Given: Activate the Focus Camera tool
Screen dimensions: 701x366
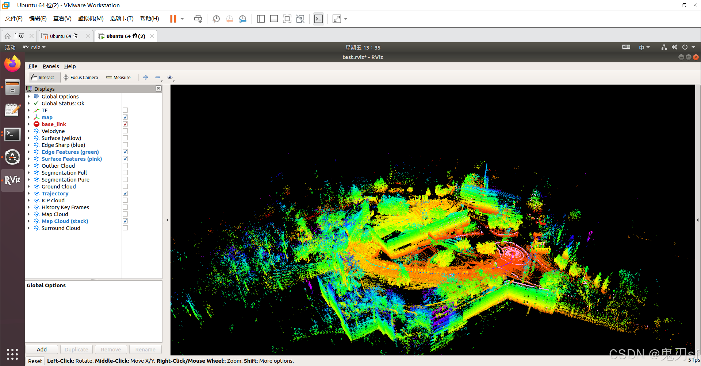Looking at the screenshot, I should [x=81, y=77].
